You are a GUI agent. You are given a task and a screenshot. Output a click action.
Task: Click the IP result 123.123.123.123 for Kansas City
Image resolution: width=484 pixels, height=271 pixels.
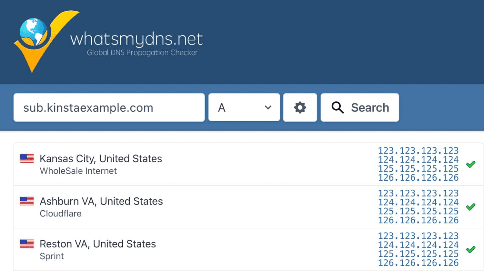coord(418,150)
